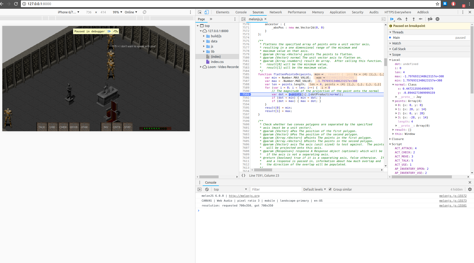Open the Performance tab
Viewport: 474px width, 263px height.
[297, 12]
